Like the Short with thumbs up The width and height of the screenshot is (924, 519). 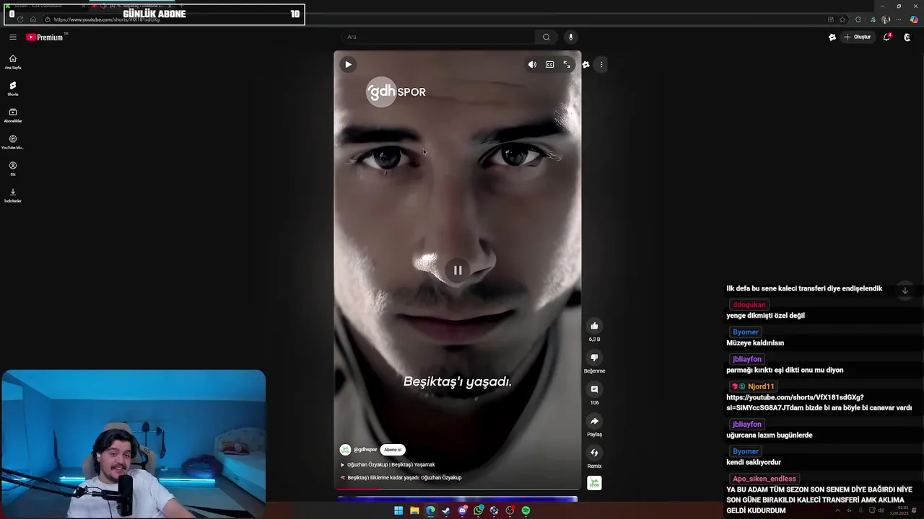tap(594, 326)
